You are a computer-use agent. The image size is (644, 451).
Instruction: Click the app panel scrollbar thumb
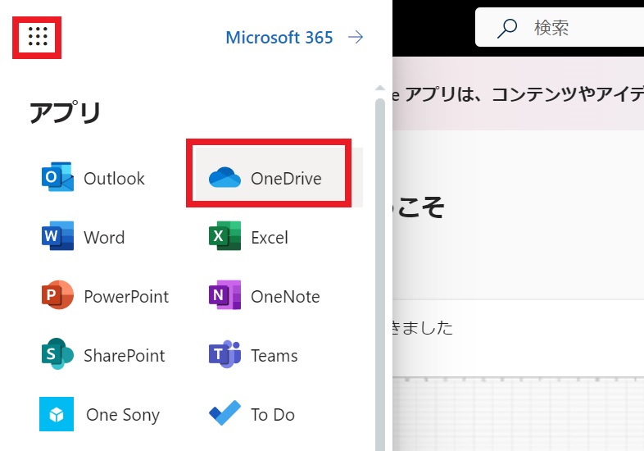coord(380,275)
